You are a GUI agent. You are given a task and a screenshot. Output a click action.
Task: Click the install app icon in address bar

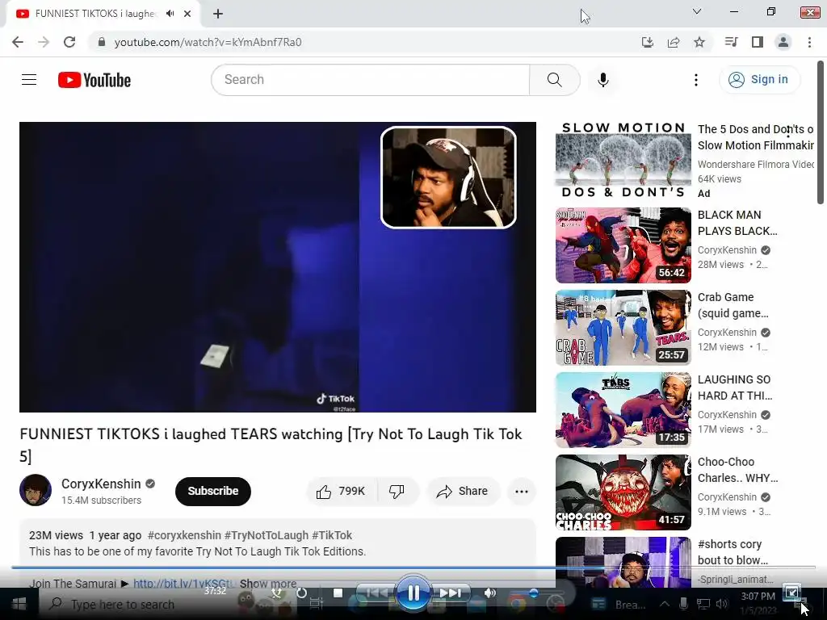pyautogui.click(x=647, y=42)
